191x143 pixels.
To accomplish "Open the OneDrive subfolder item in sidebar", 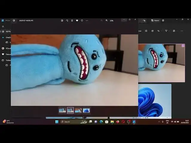I will [x=8, y=42].
